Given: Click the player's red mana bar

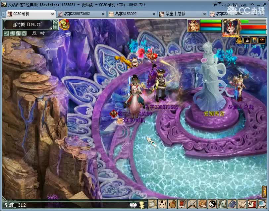Looking at the screenshot, I should coord(211,25).
